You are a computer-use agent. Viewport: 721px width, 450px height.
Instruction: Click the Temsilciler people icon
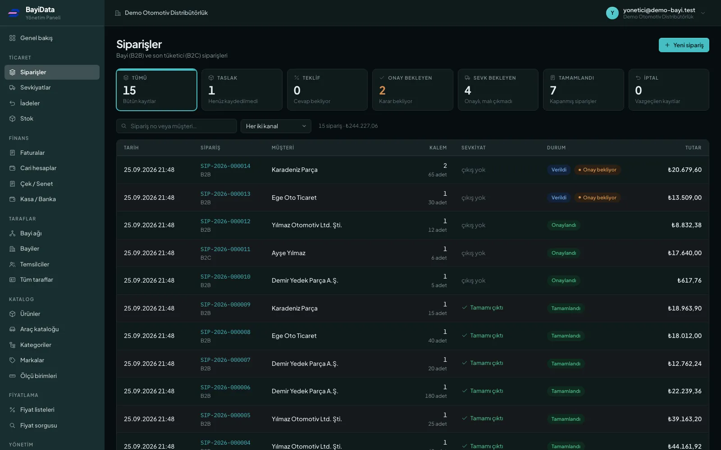[13, 265]
